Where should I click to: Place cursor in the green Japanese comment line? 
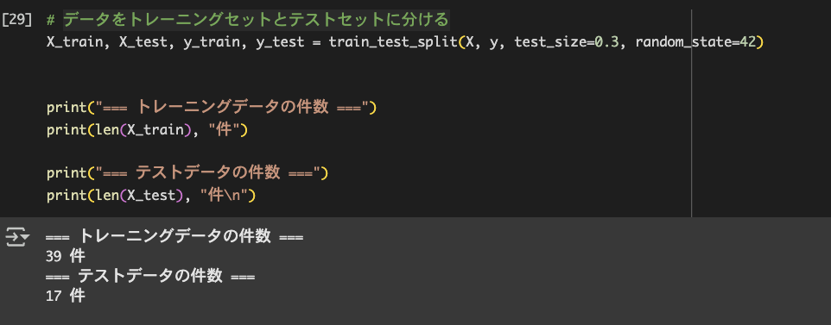tap(248, 20)
